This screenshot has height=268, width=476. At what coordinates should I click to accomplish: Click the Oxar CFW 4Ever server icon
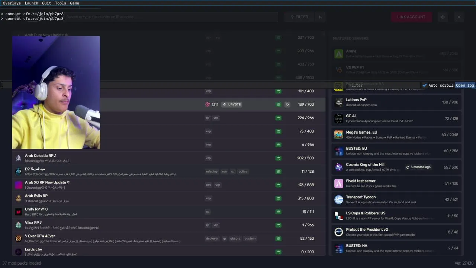click(18, 238)
